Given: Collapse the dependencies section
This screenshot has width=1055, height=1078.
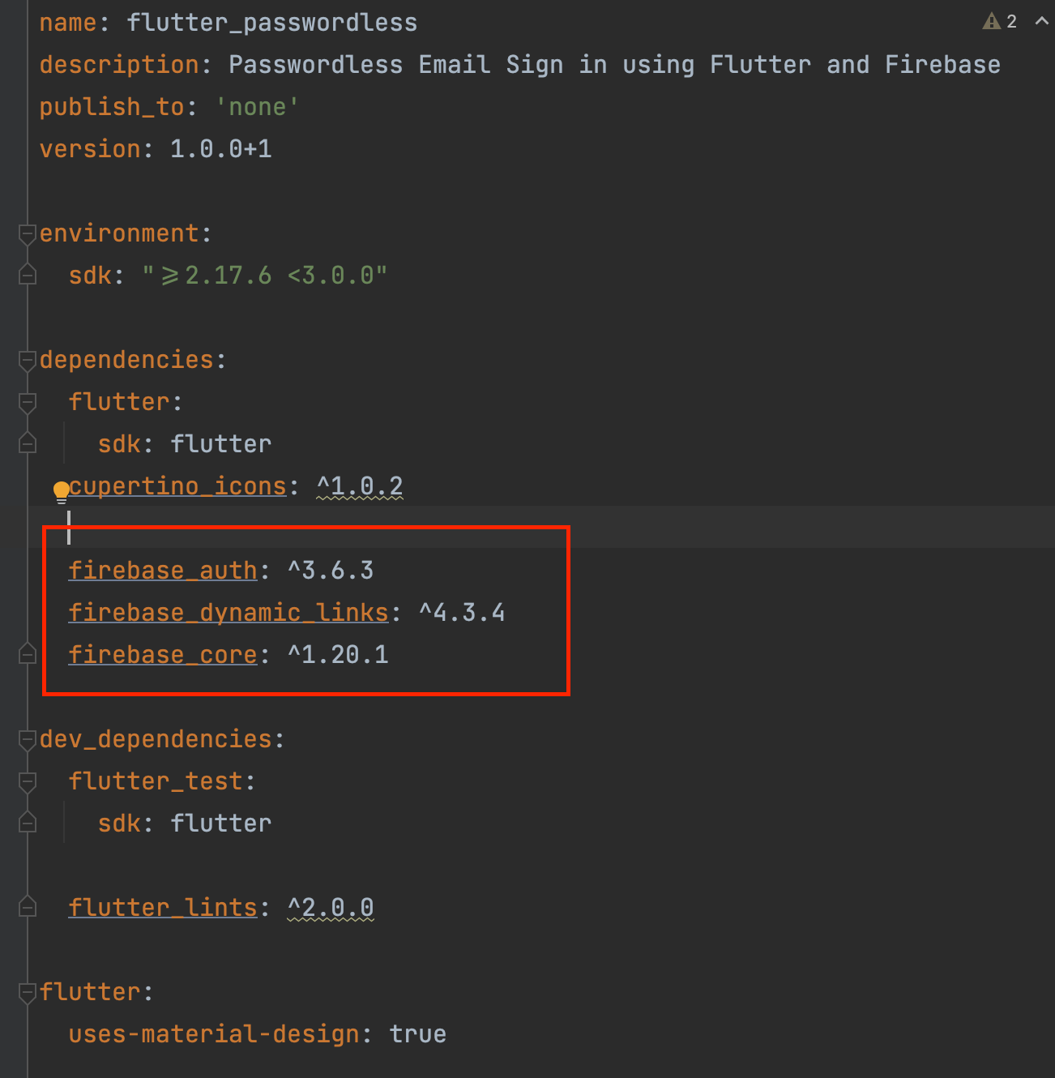Looking at the screenshot, I should (27, 359).
